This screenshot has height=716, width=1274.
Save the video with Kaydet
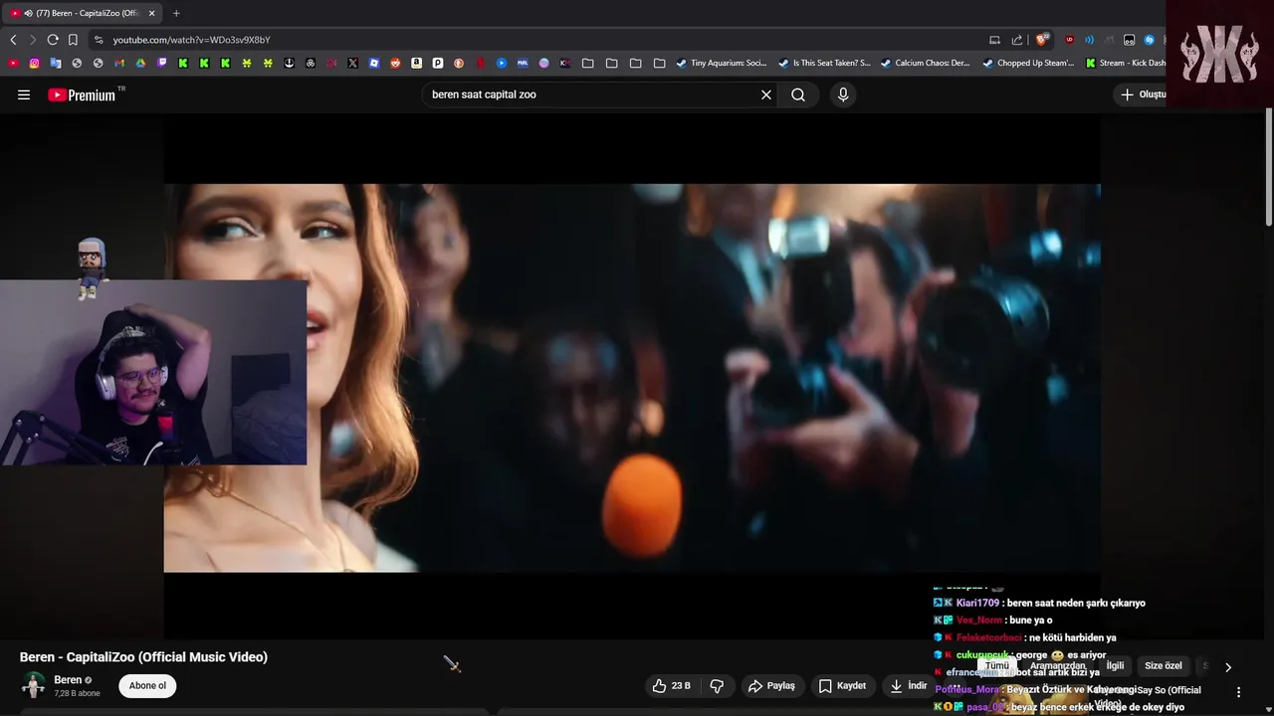842,685
